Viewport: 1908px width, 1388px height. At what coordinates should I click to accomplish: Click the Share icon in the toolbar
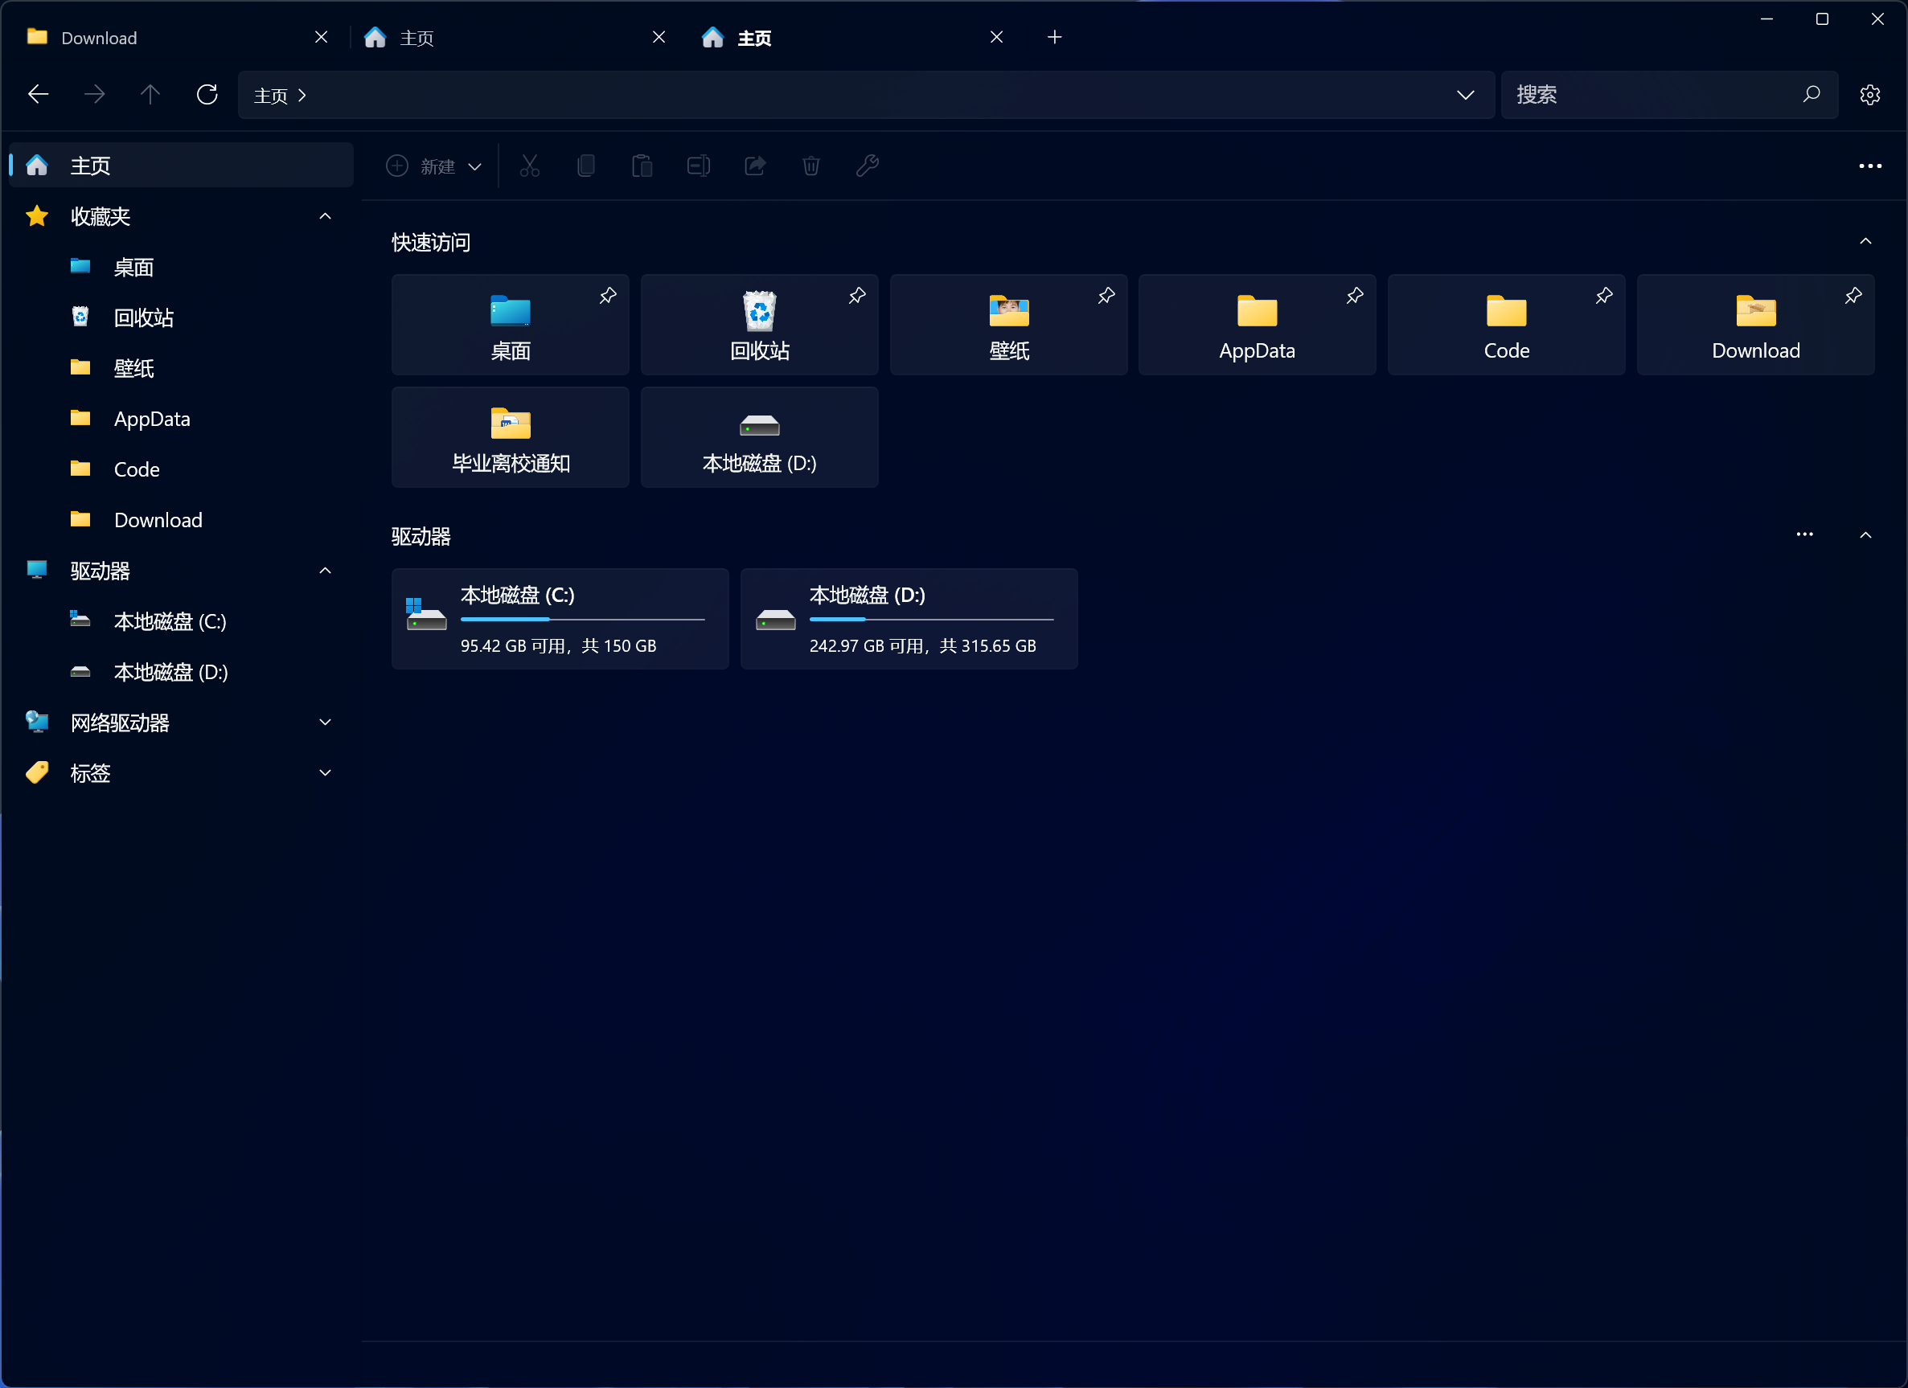(755, 166)
